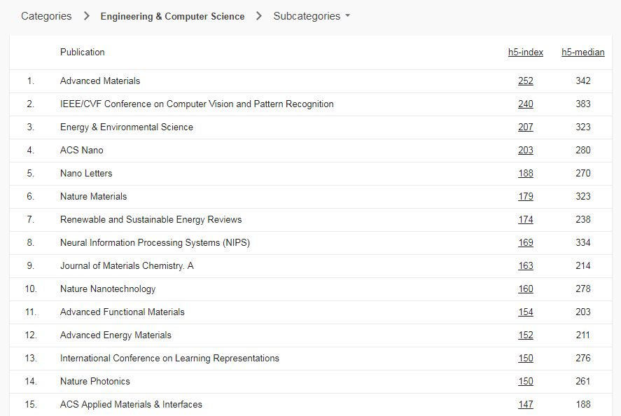Screen dimensions: 621x416
Task: Open Nature Photonics h5-index link
Action: 526,382
